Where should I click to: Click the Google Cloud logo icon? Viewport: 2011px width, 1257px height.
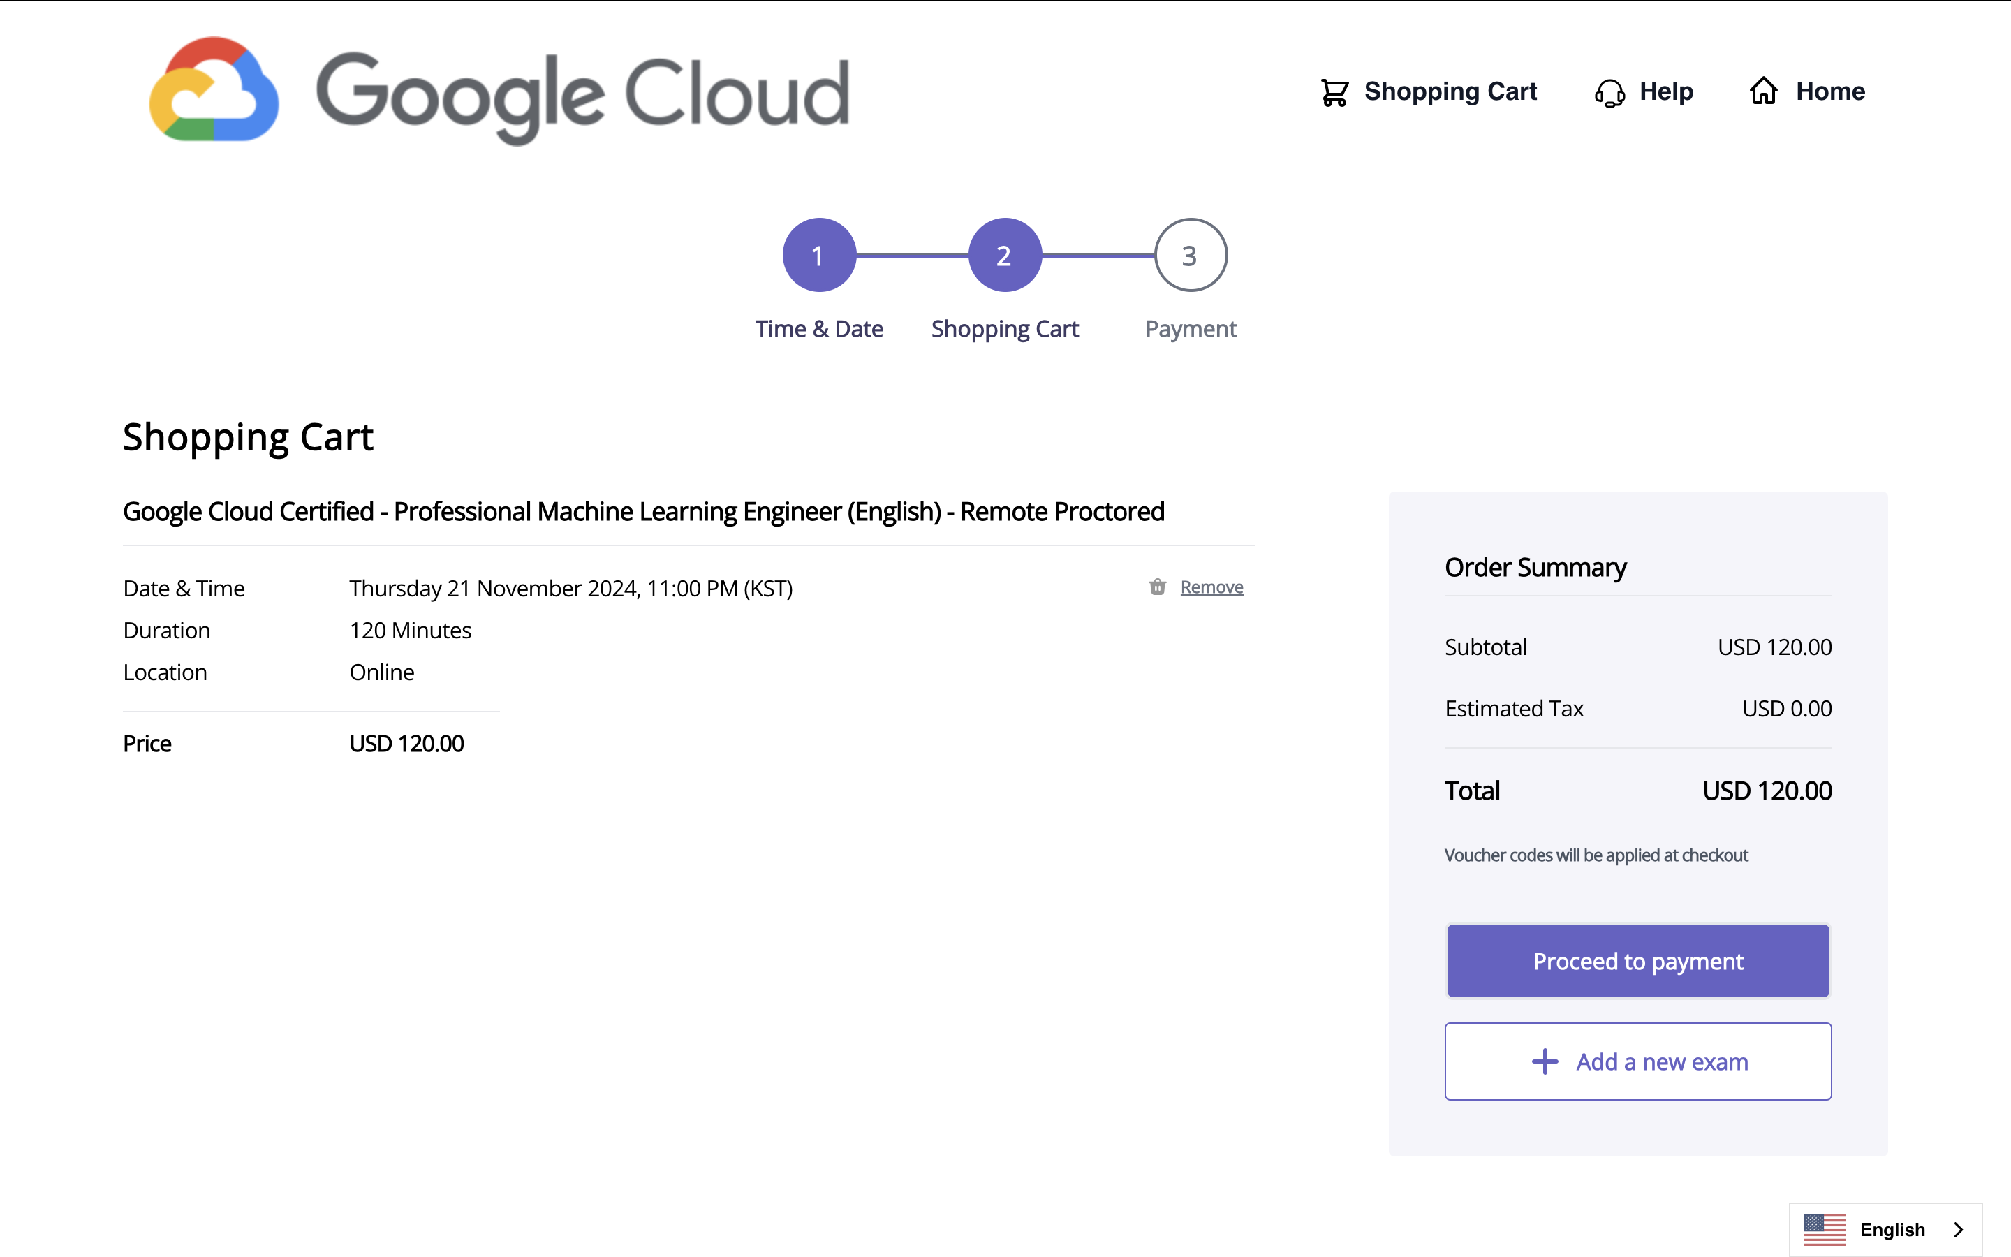(x=214, y=90)
